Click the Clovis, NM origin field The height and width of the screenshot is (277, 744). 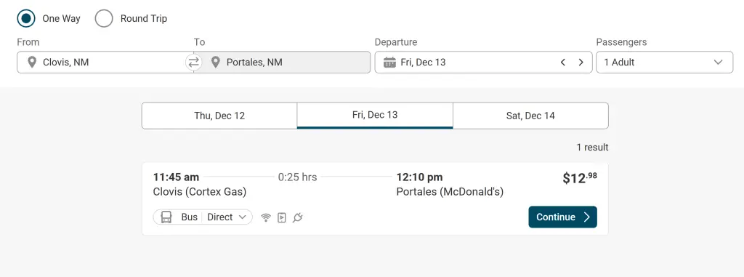[x=102, y=63]
